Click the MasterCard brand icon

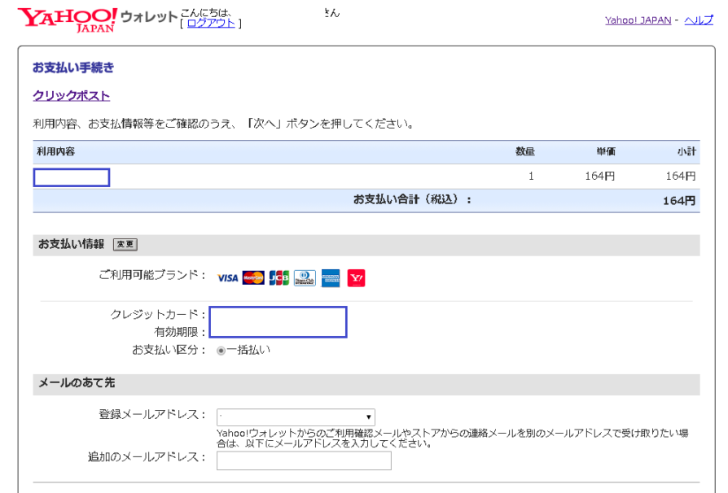(253, 278)
